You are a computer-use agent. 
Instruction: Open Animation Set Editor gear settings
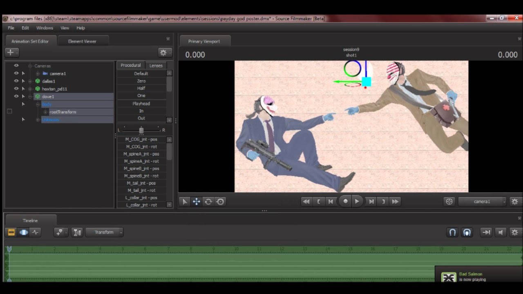(165, 52)
